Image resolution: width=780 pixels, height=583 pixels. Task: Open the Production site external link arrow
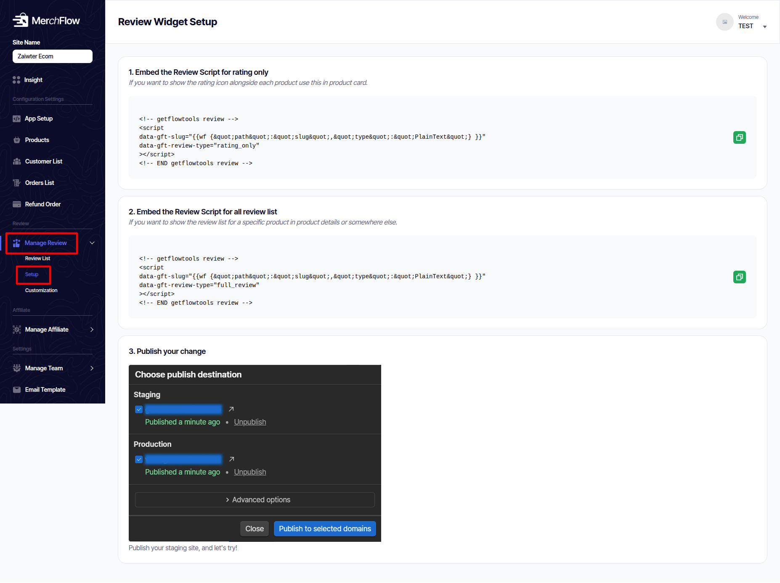(231, 459)
